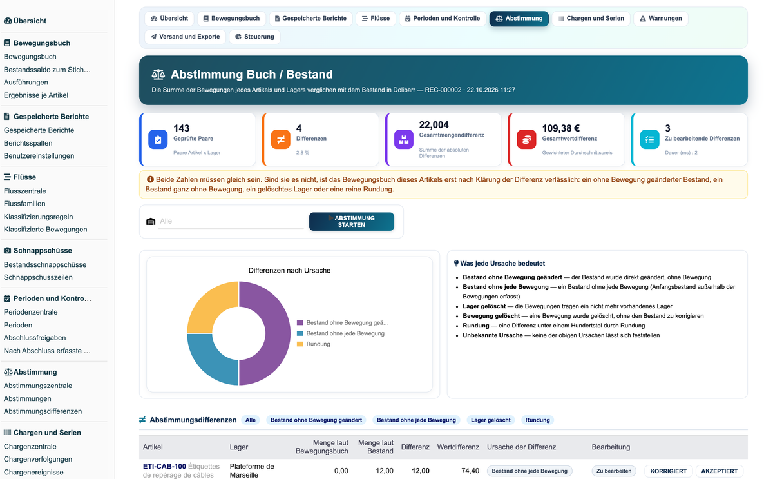Go to the Flüsse tab

pos(376,19)
